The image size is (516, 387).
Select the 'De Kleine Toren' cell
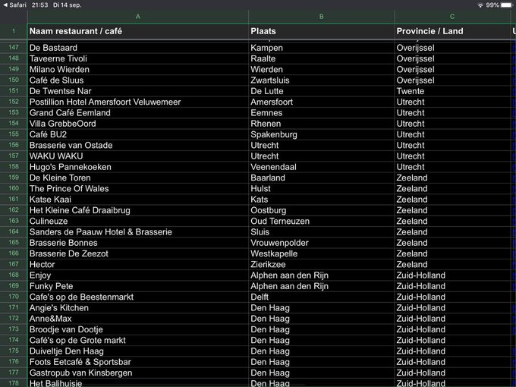click(138, 178)
